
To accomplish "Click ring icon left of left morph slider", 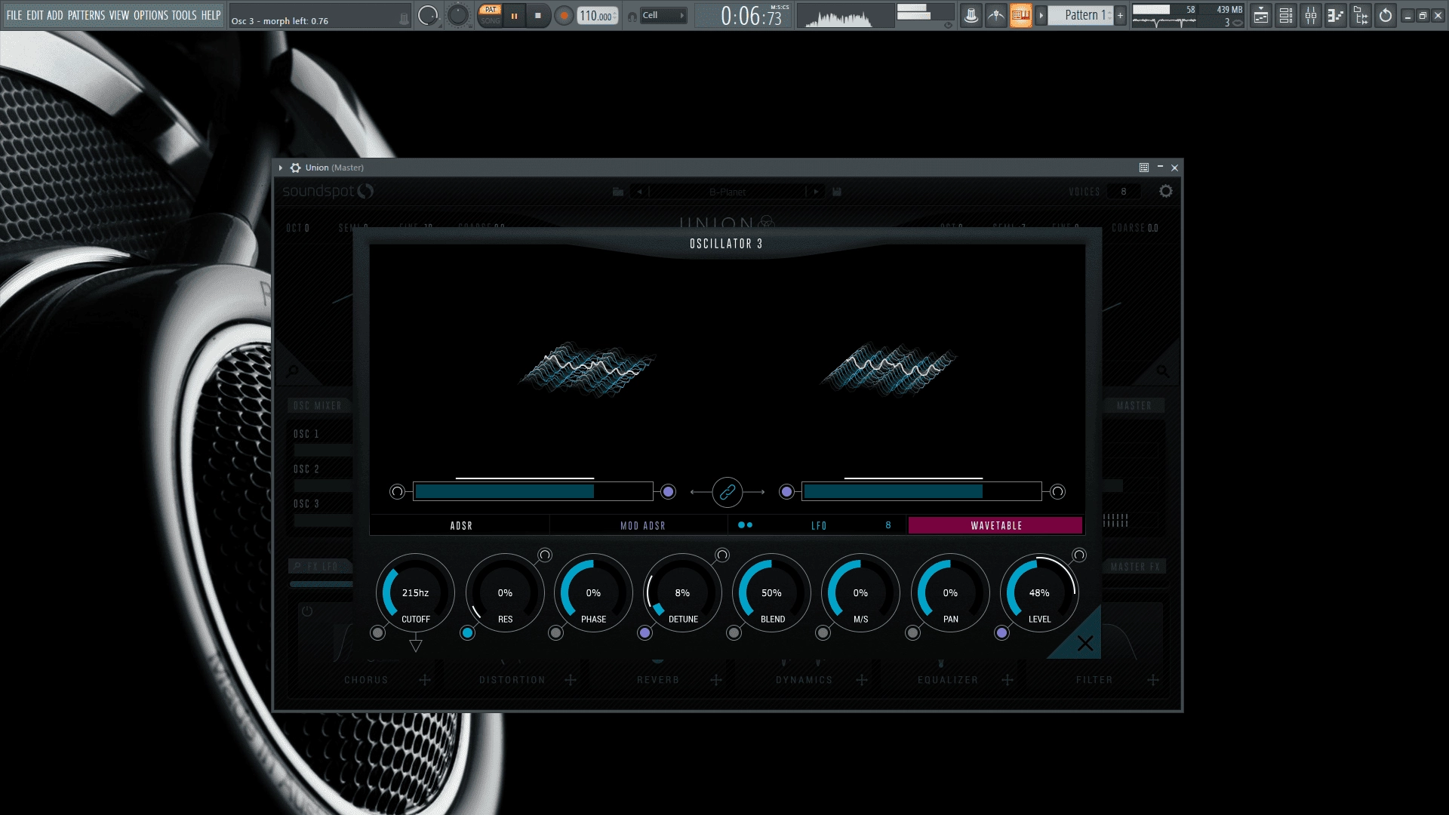I will coord(397,492).
